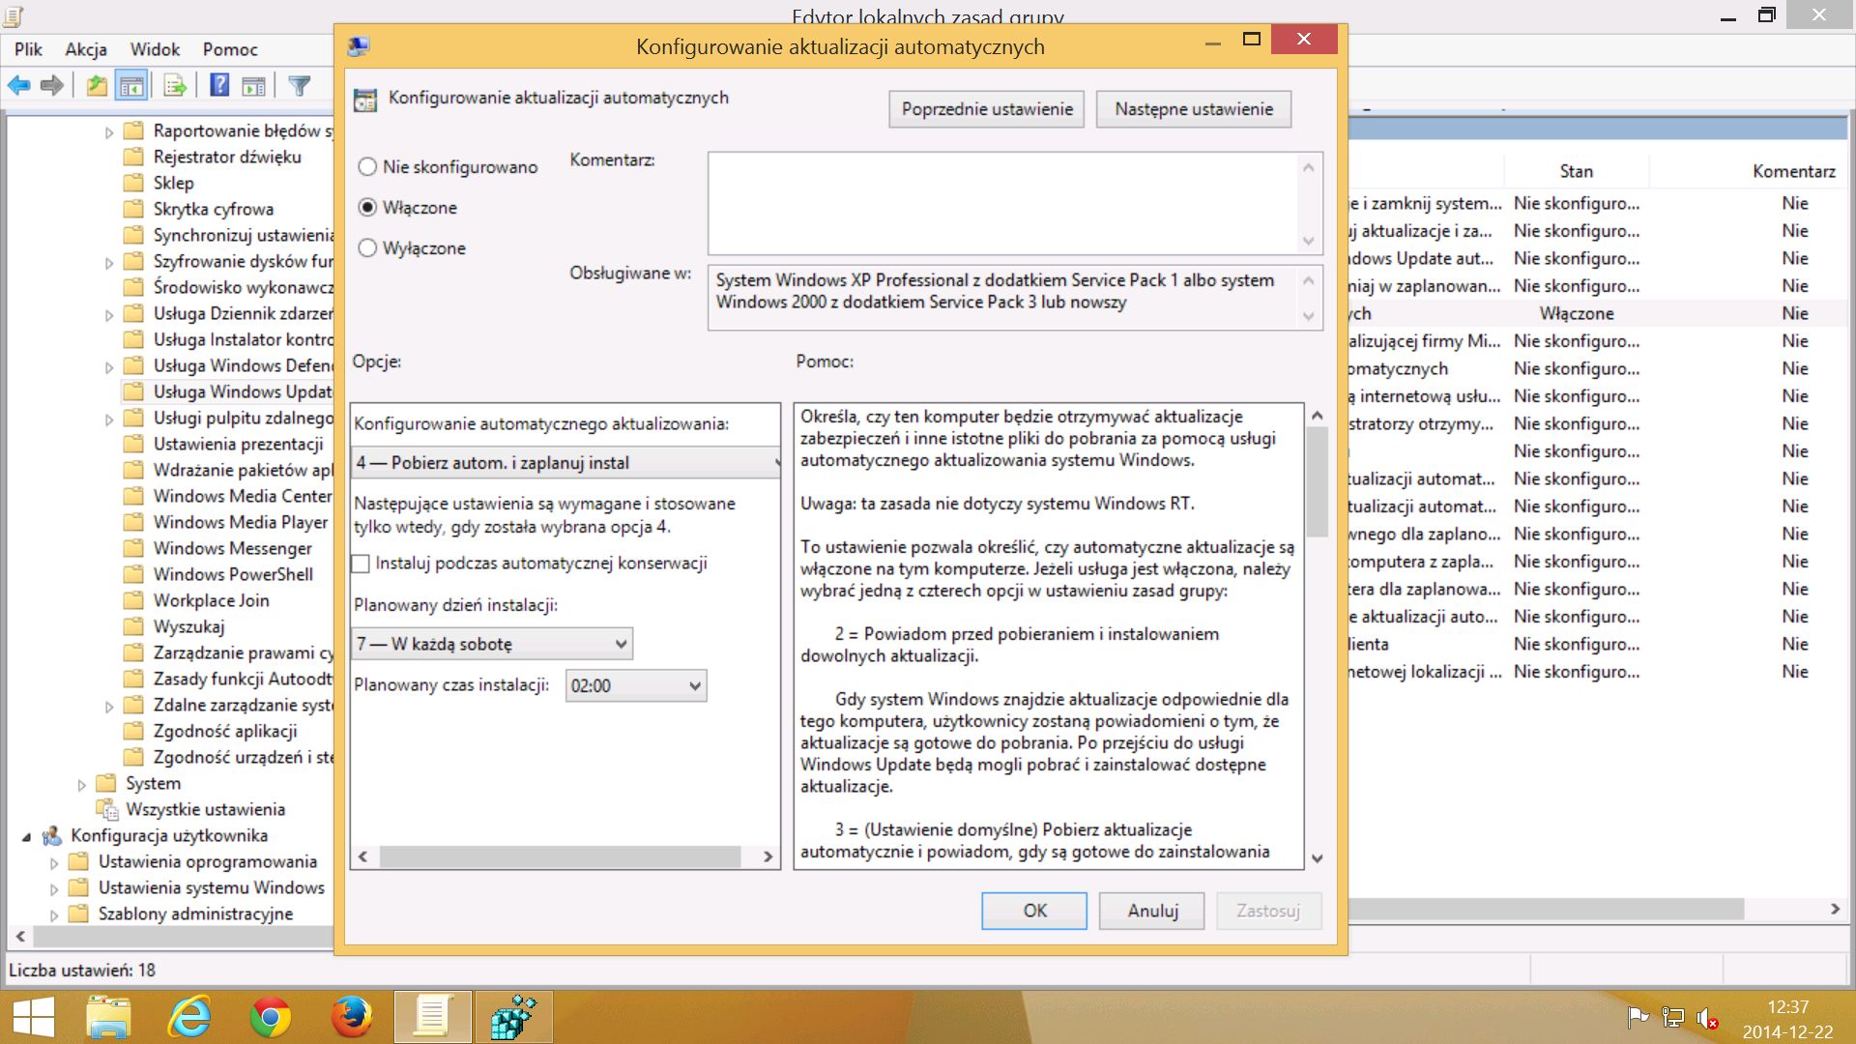Open the Akcja menu

tap(85, 49)
